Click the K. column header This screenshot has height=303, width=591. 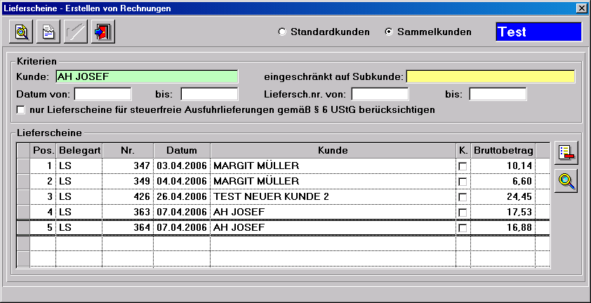click(x=463, y=151)
